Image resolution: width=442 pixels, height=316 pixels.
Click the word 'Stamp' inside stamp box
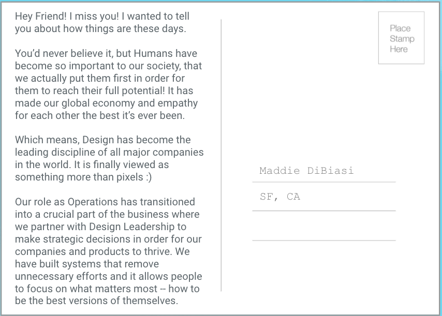tap(402, 39)
